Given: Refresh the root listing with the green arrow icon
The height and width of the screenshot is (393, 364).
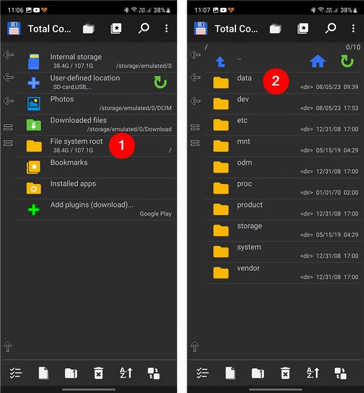Looking at the screenshot, I should [347, 60].
